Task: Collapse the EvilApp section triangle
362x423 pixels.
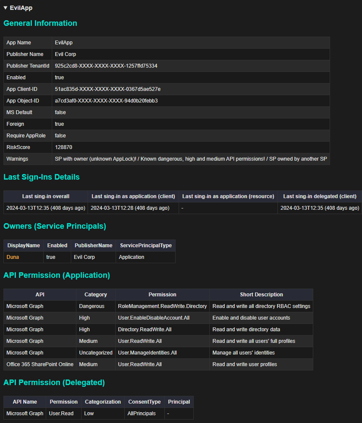Action: coord(6,8)
